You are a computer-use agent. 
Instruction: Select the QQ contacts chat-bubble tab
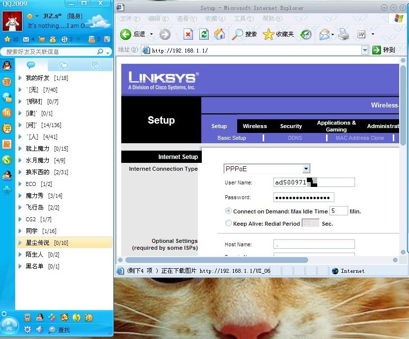click(x=31, y=65)
